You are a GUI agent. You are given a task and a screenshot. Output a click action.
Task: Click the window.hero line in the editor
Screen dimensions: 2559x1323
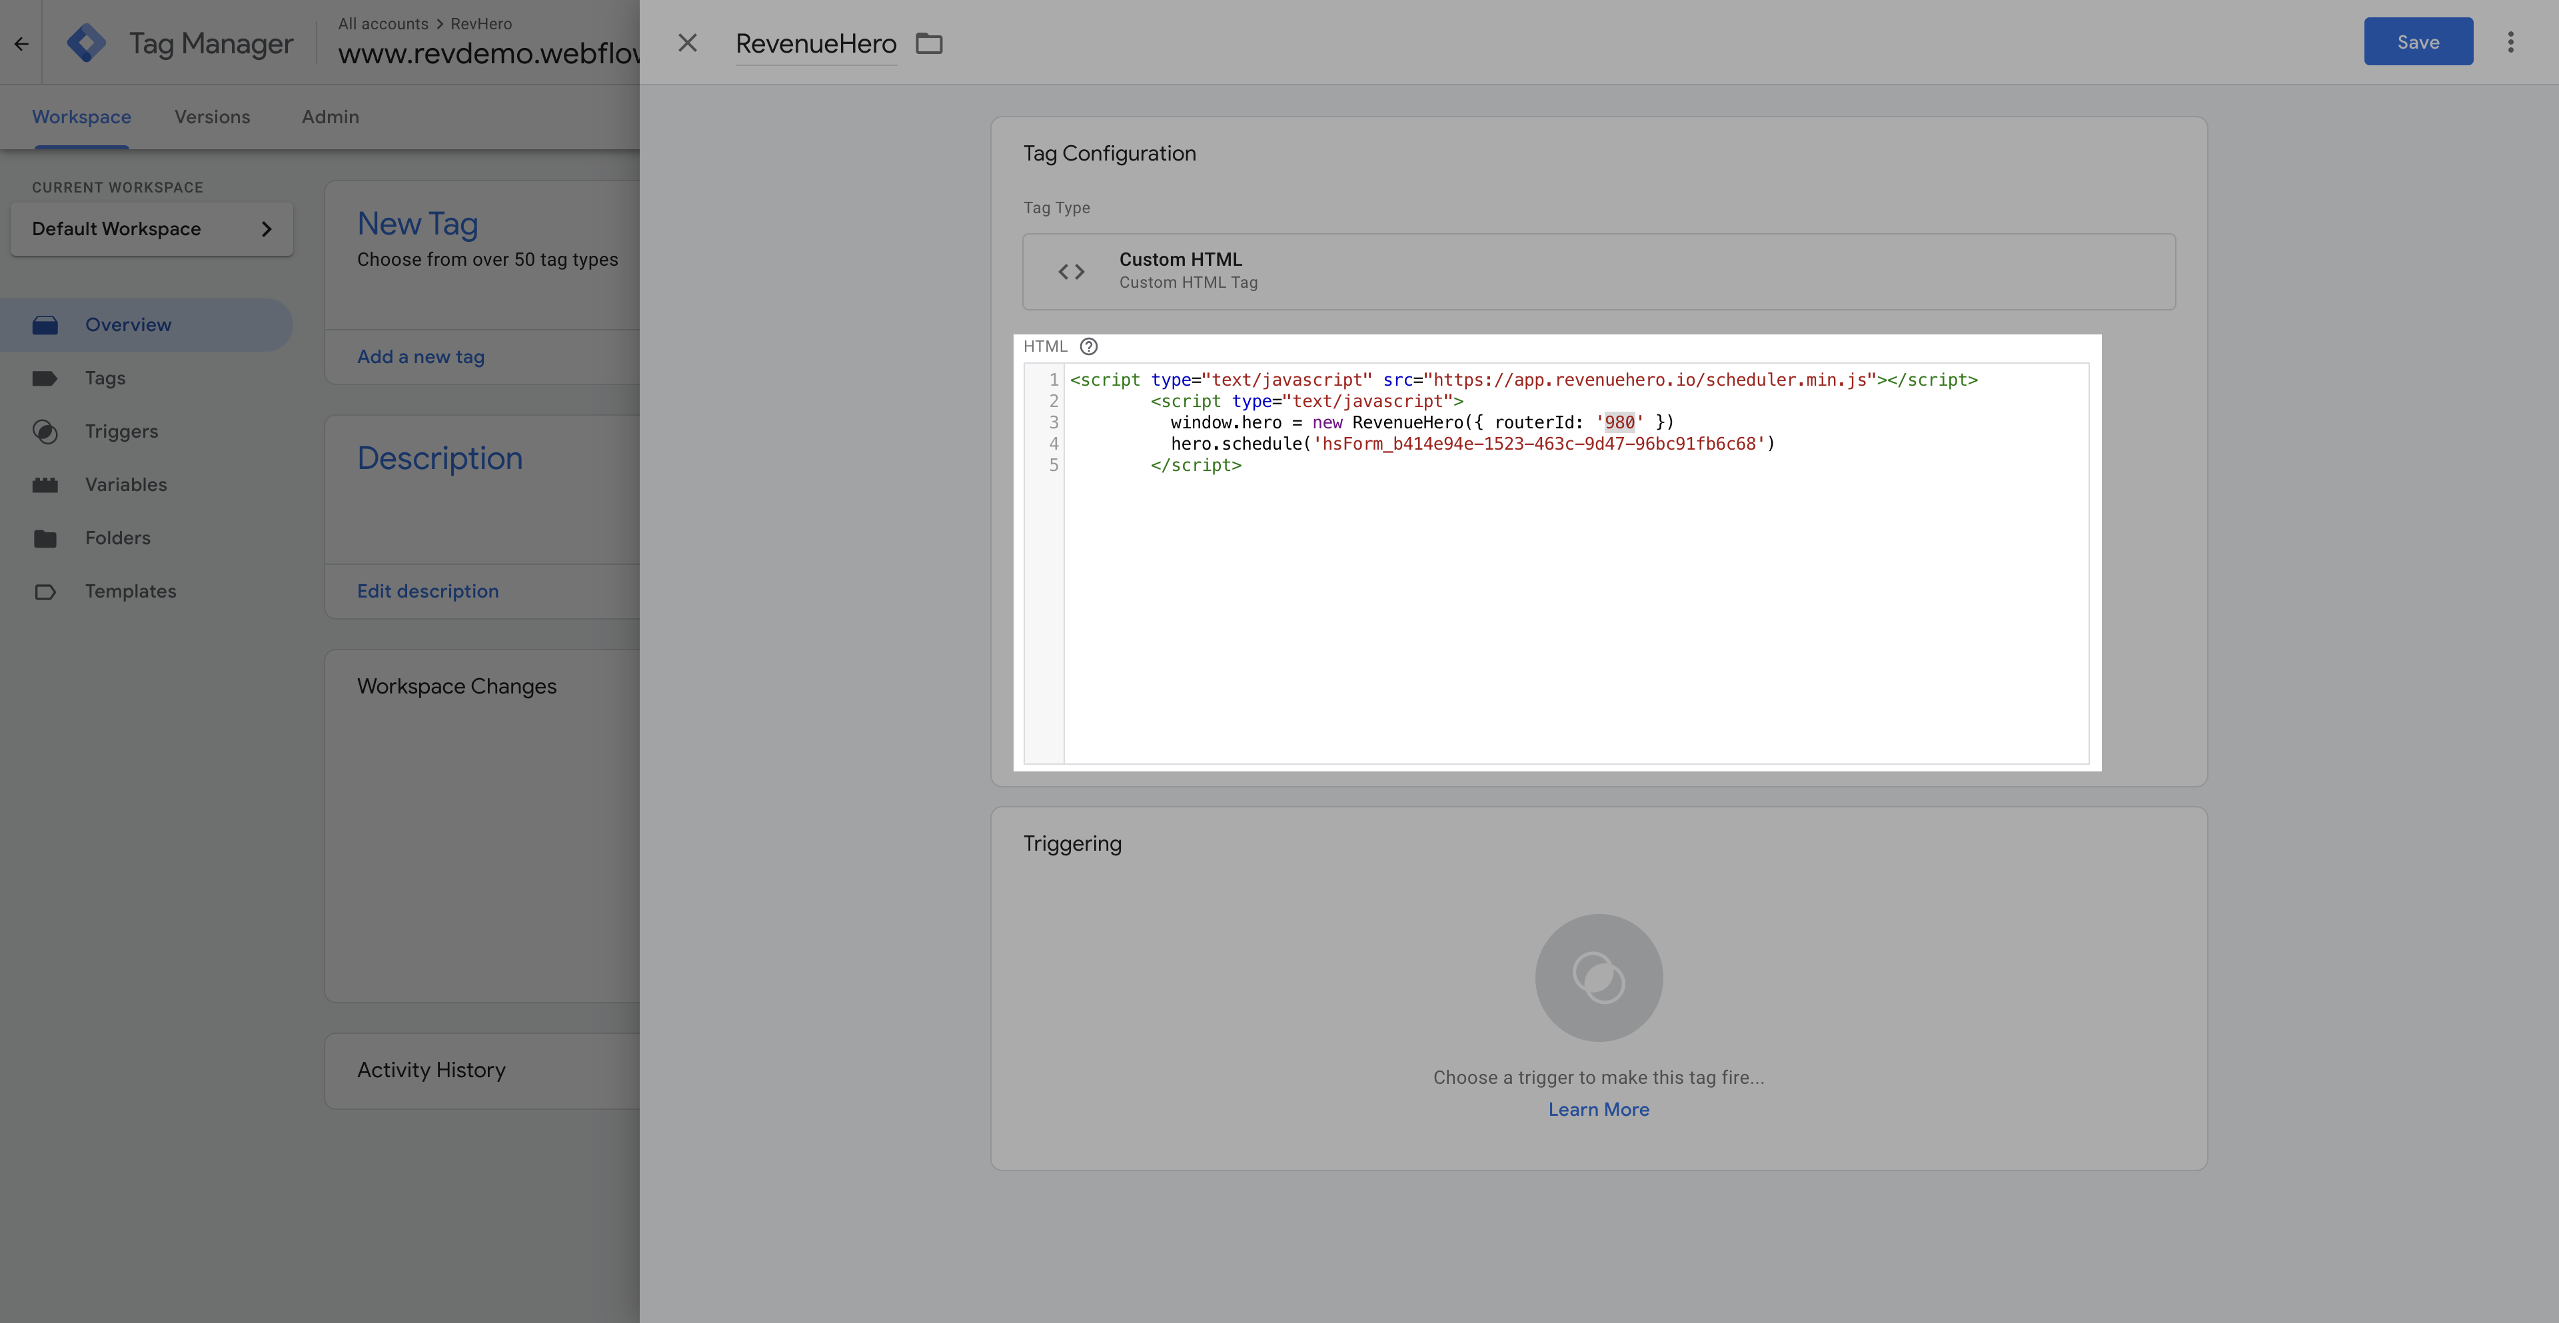[1421, 422]
